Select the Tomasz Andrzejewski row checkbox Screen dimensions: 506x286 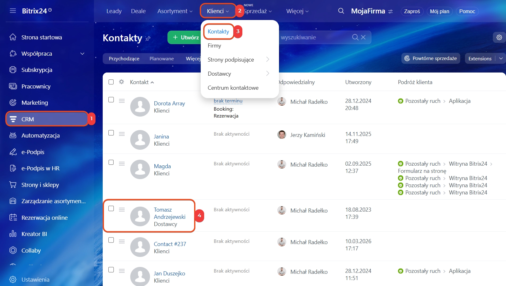point(111,208)
